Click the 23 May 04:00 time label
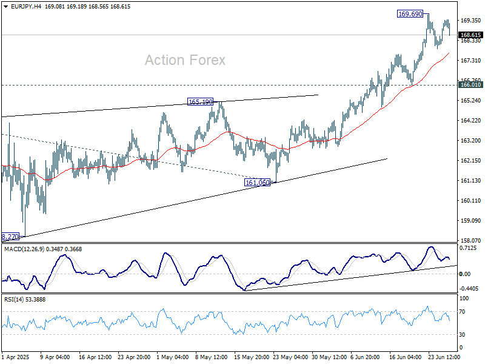This screenshot has height=364, width=485. tap(290, 357)
